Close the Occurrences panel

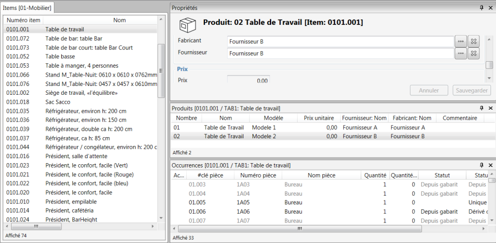click(x=490, y=165)
